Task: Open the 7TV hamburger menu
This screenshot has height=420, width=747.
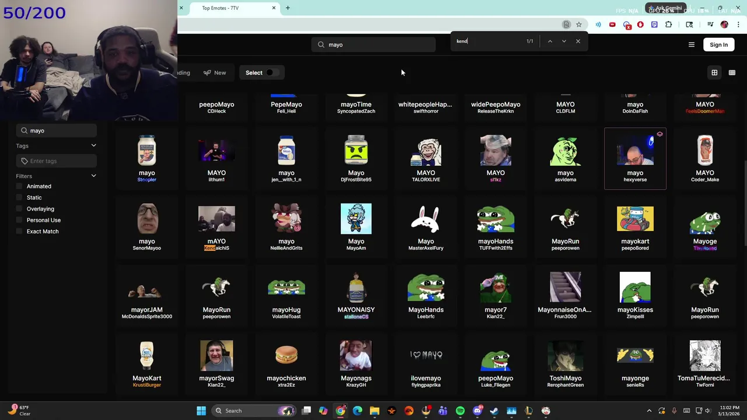Action: coord(692,45)
